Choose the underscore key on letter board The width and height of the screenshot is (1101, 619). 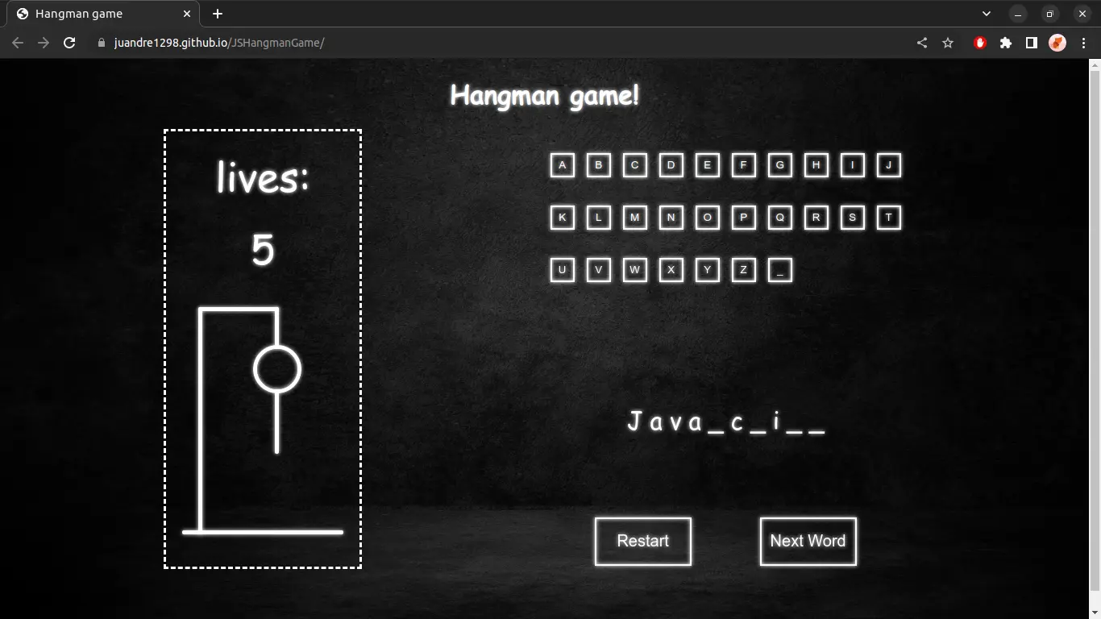(779, 270)
